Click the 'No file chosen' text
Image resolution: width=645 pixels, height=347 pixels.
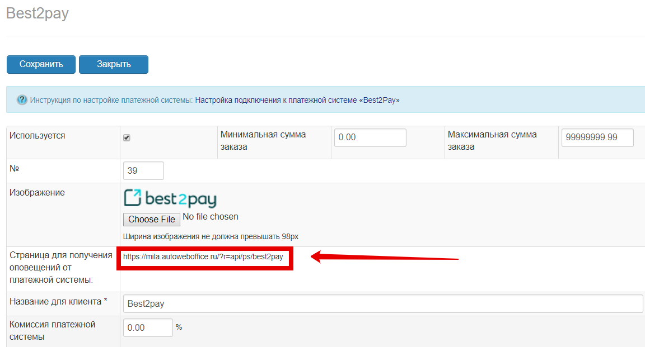tap(211, 217)
